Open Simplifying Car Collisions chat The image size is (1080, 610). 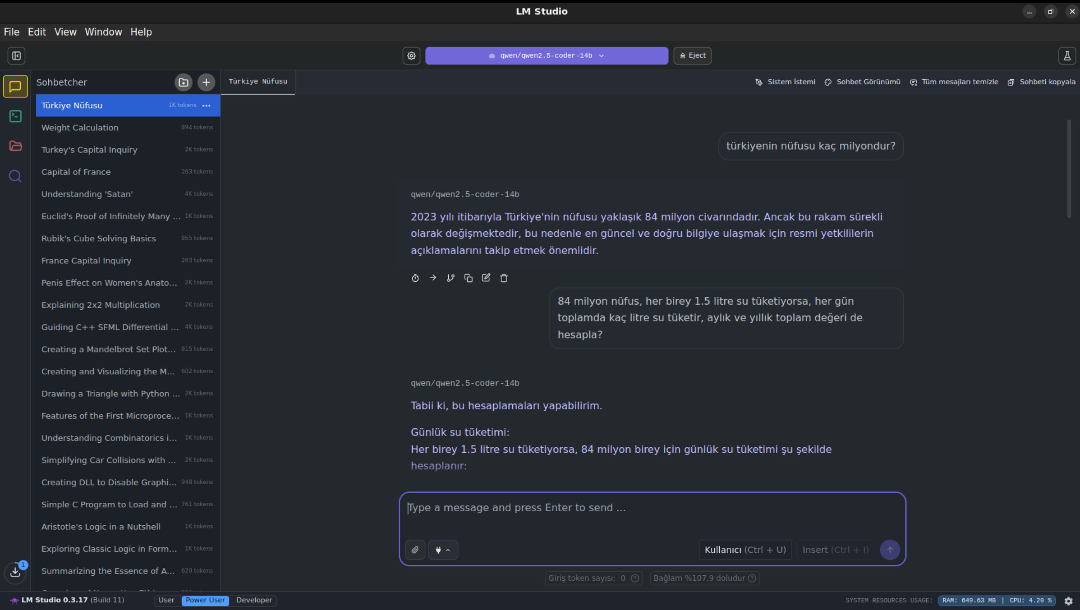(127, 460)
